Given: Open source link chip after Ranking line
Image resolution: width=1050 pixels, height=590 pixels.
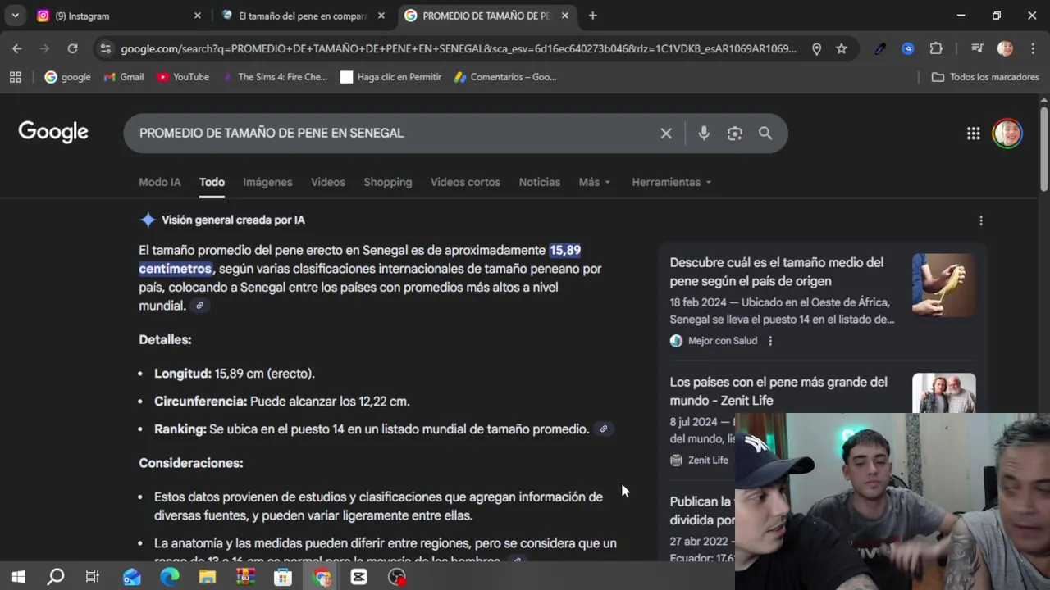Looking at the screenshot, I should [603, 429].
